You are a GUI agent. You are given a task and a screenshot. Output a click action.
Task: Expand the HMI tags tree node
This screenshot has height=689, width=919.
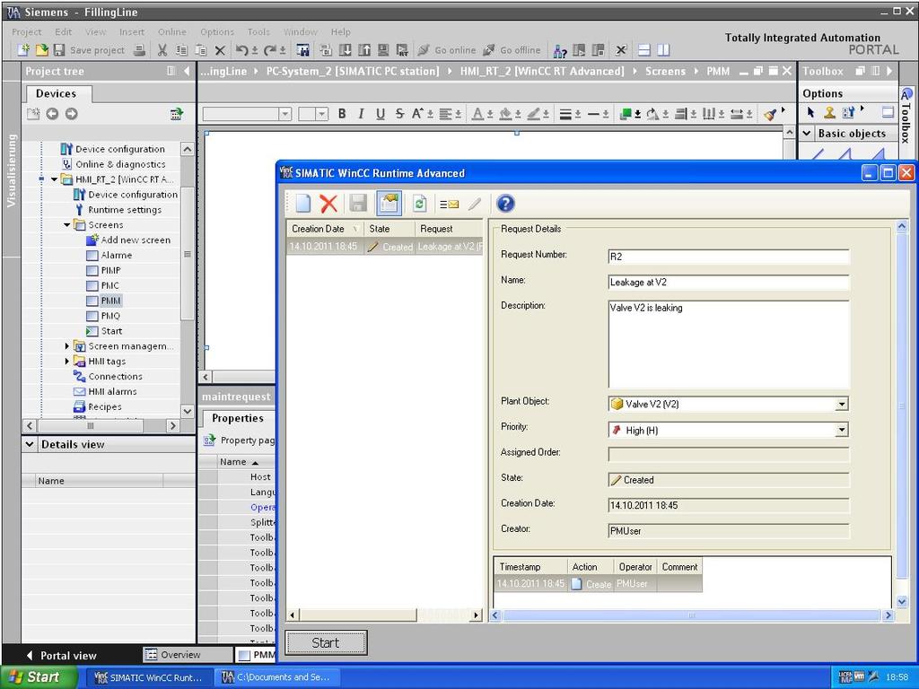coord(66,362)
